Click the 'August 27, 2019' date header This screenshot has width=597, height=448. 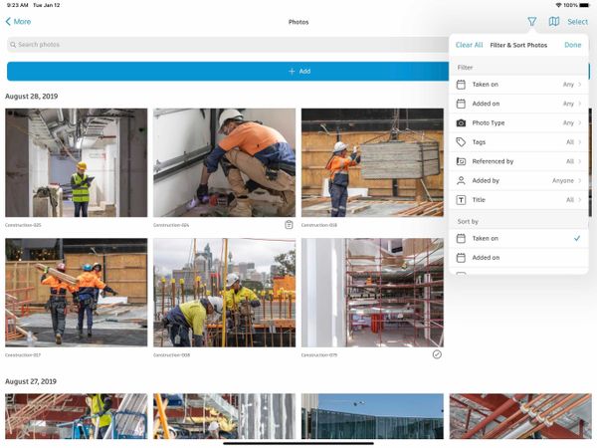tap(31, 381)
